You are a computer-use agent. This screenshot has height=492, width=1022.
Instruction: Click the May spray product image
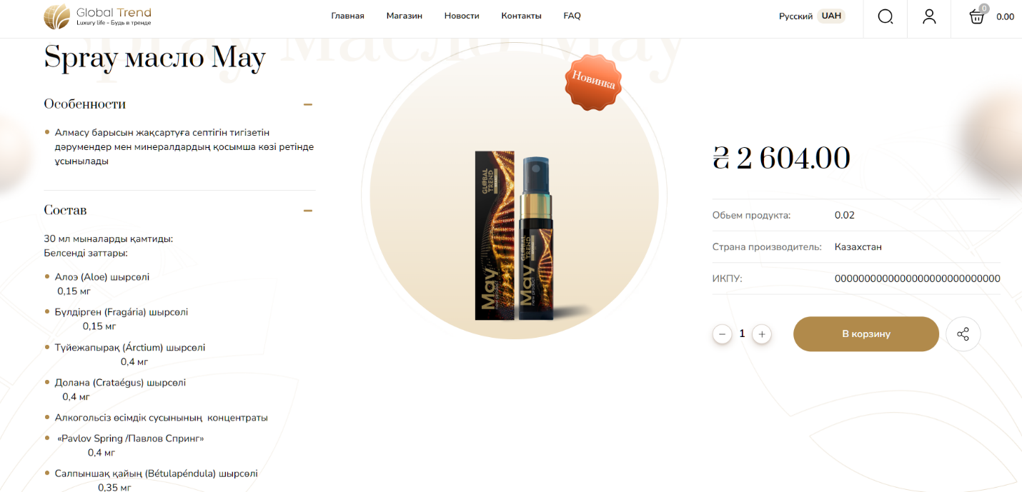[517, 234]
